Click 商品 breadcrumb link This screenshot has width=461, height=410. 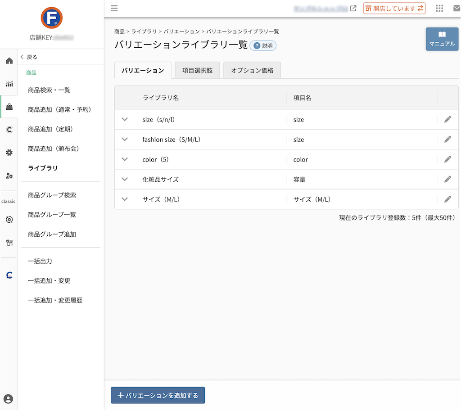(119, 32)
